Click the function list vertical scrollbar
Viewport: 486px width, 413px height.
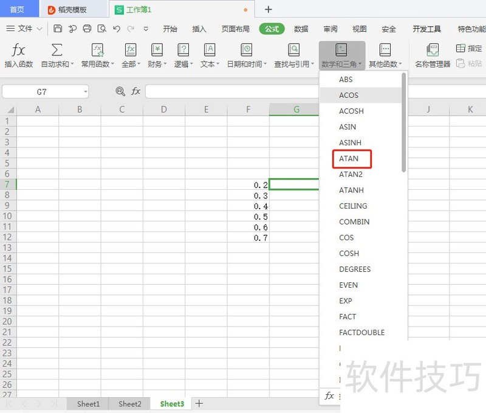pos(404,122)
